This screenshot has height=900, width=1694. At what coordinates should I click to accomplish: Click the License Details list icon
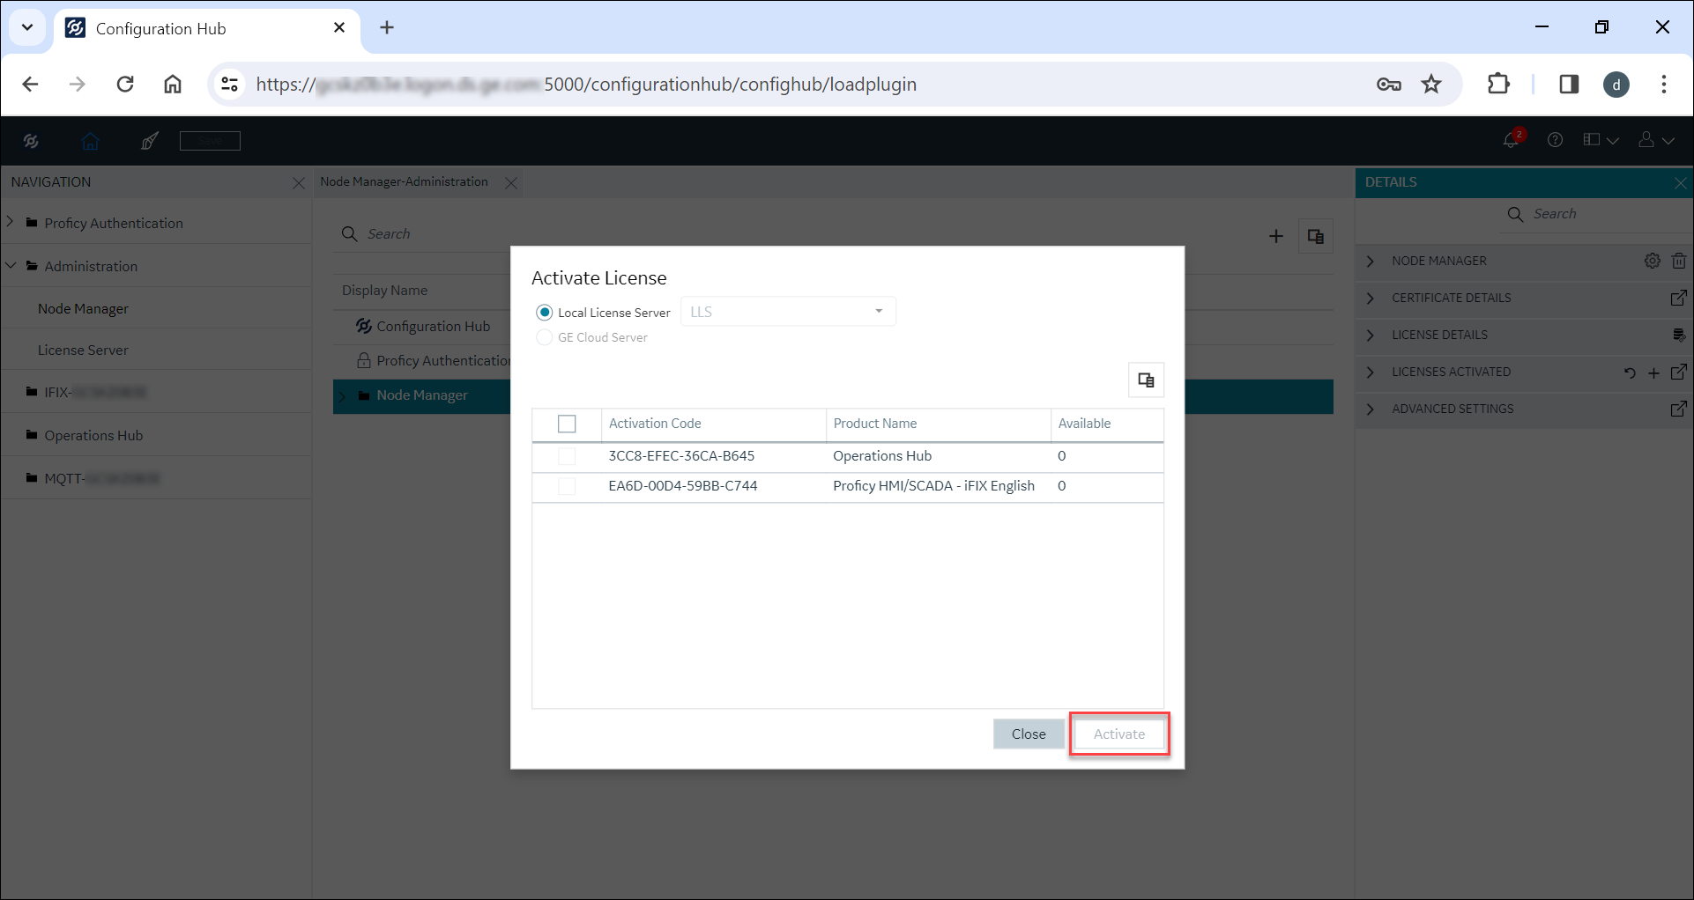tap(1679, 335)
